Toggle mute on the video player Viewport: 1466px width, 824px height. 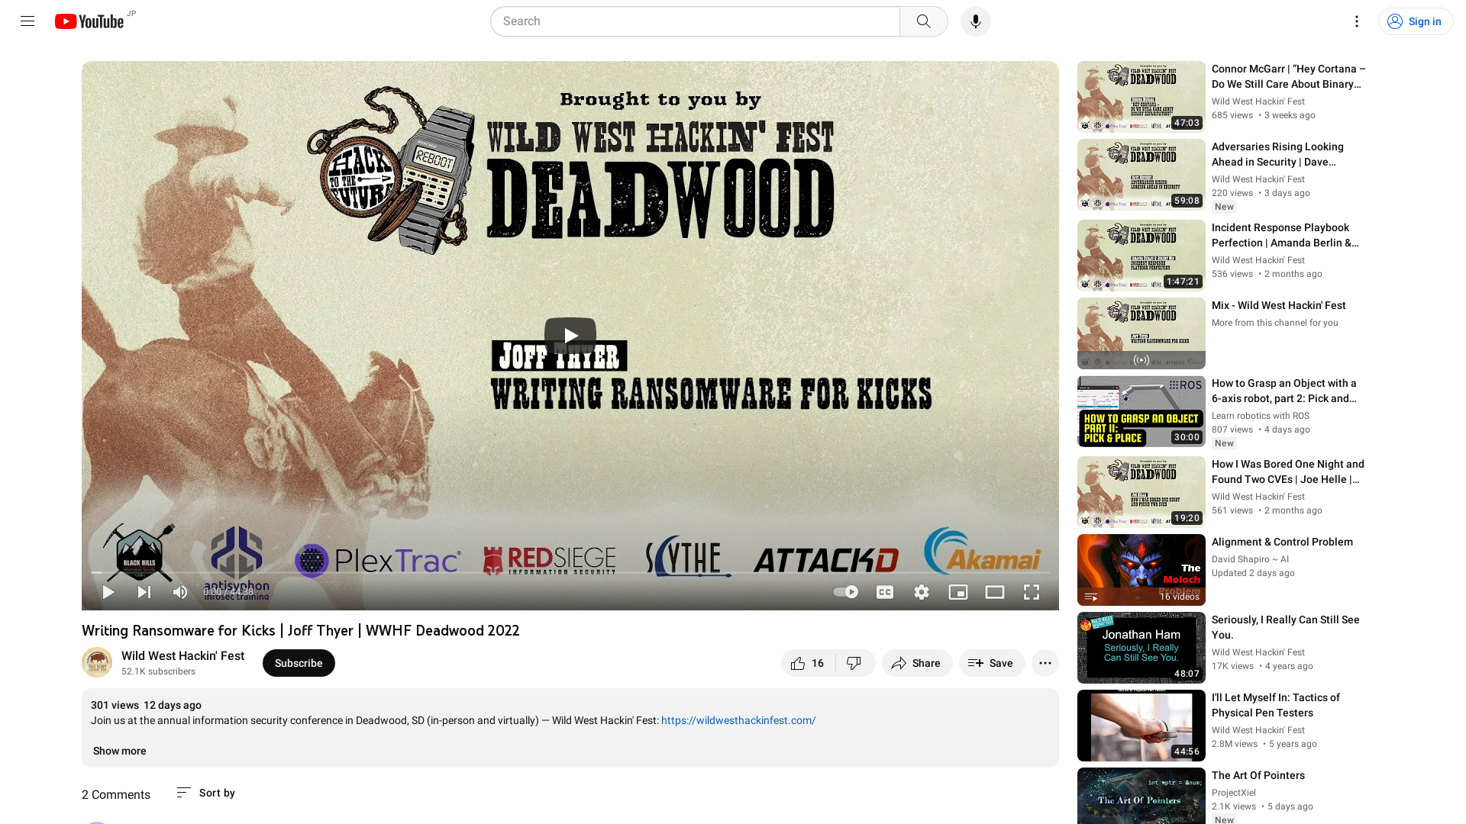pyautogui.click(x=179, y=591)
